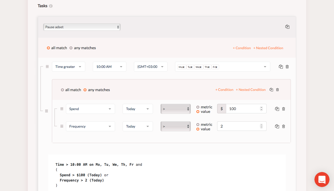This screenshot has height=191, width=334.
Task: Open the GMT+03:00 timezone dropdown
Action: tap(150, 67)
